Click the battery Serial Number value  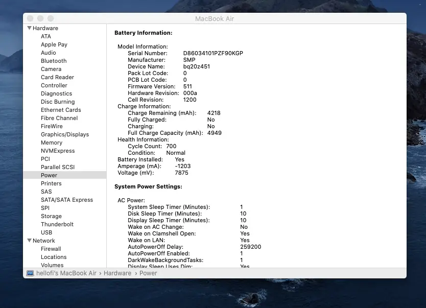(213, 53)
